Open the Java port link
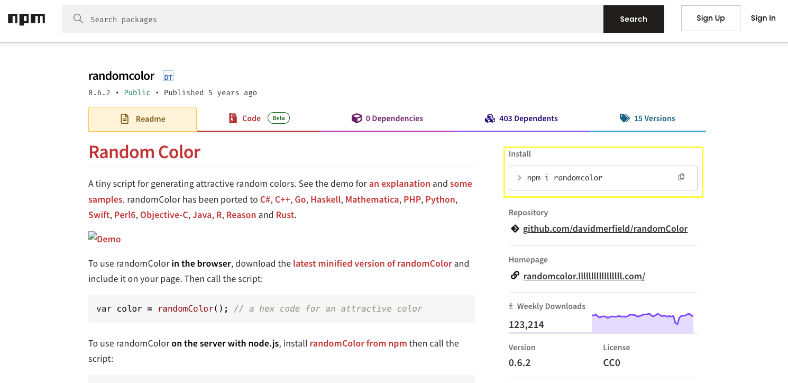The width and height of the screenshot is (788, 383). pos(202,215)
